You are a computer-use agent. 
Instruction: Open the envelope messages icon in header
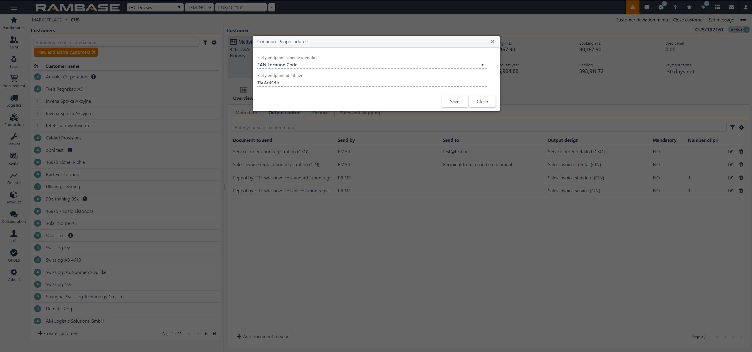[731, 7]
